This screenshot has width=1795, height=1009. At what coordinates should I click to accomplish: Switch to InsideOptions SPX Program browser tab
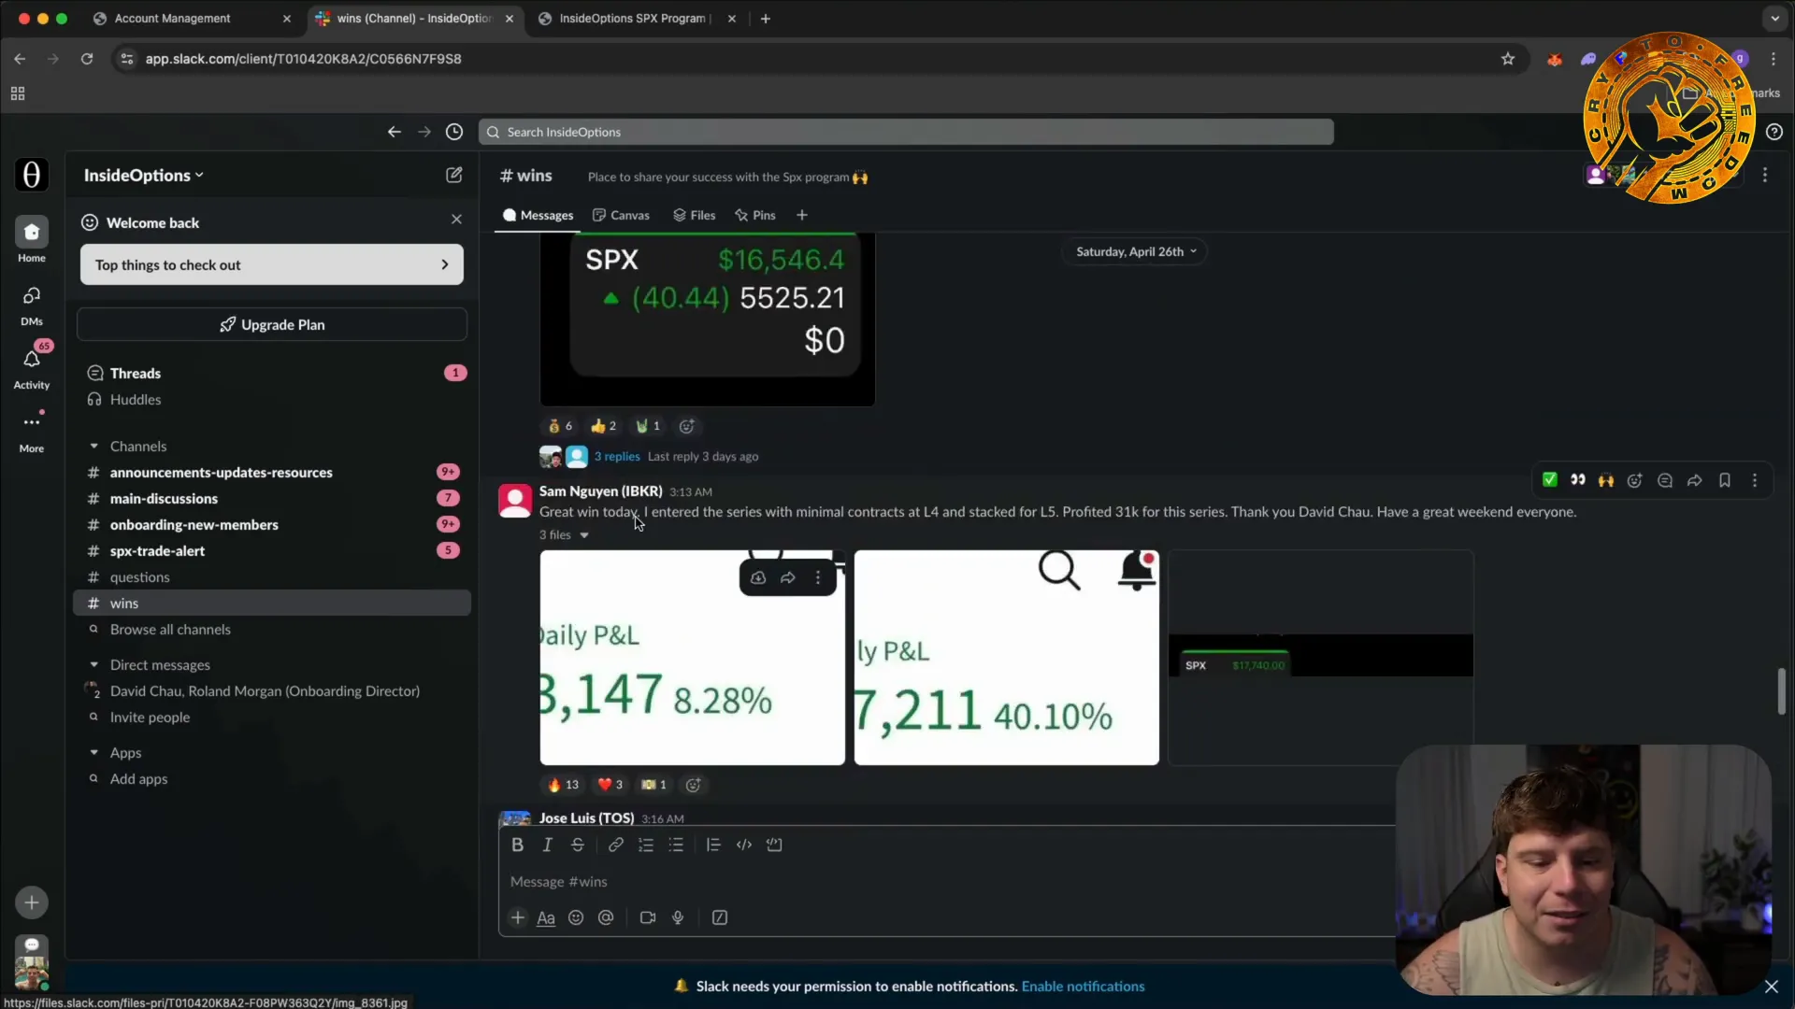[636, 18]
